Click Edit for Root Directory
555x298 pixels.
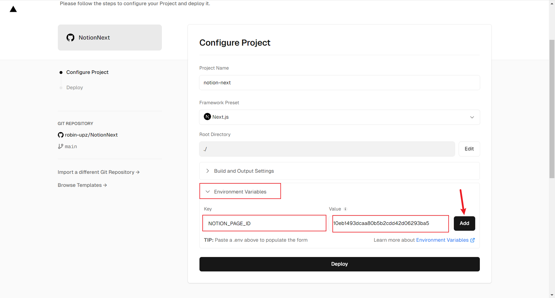point(469,149)
